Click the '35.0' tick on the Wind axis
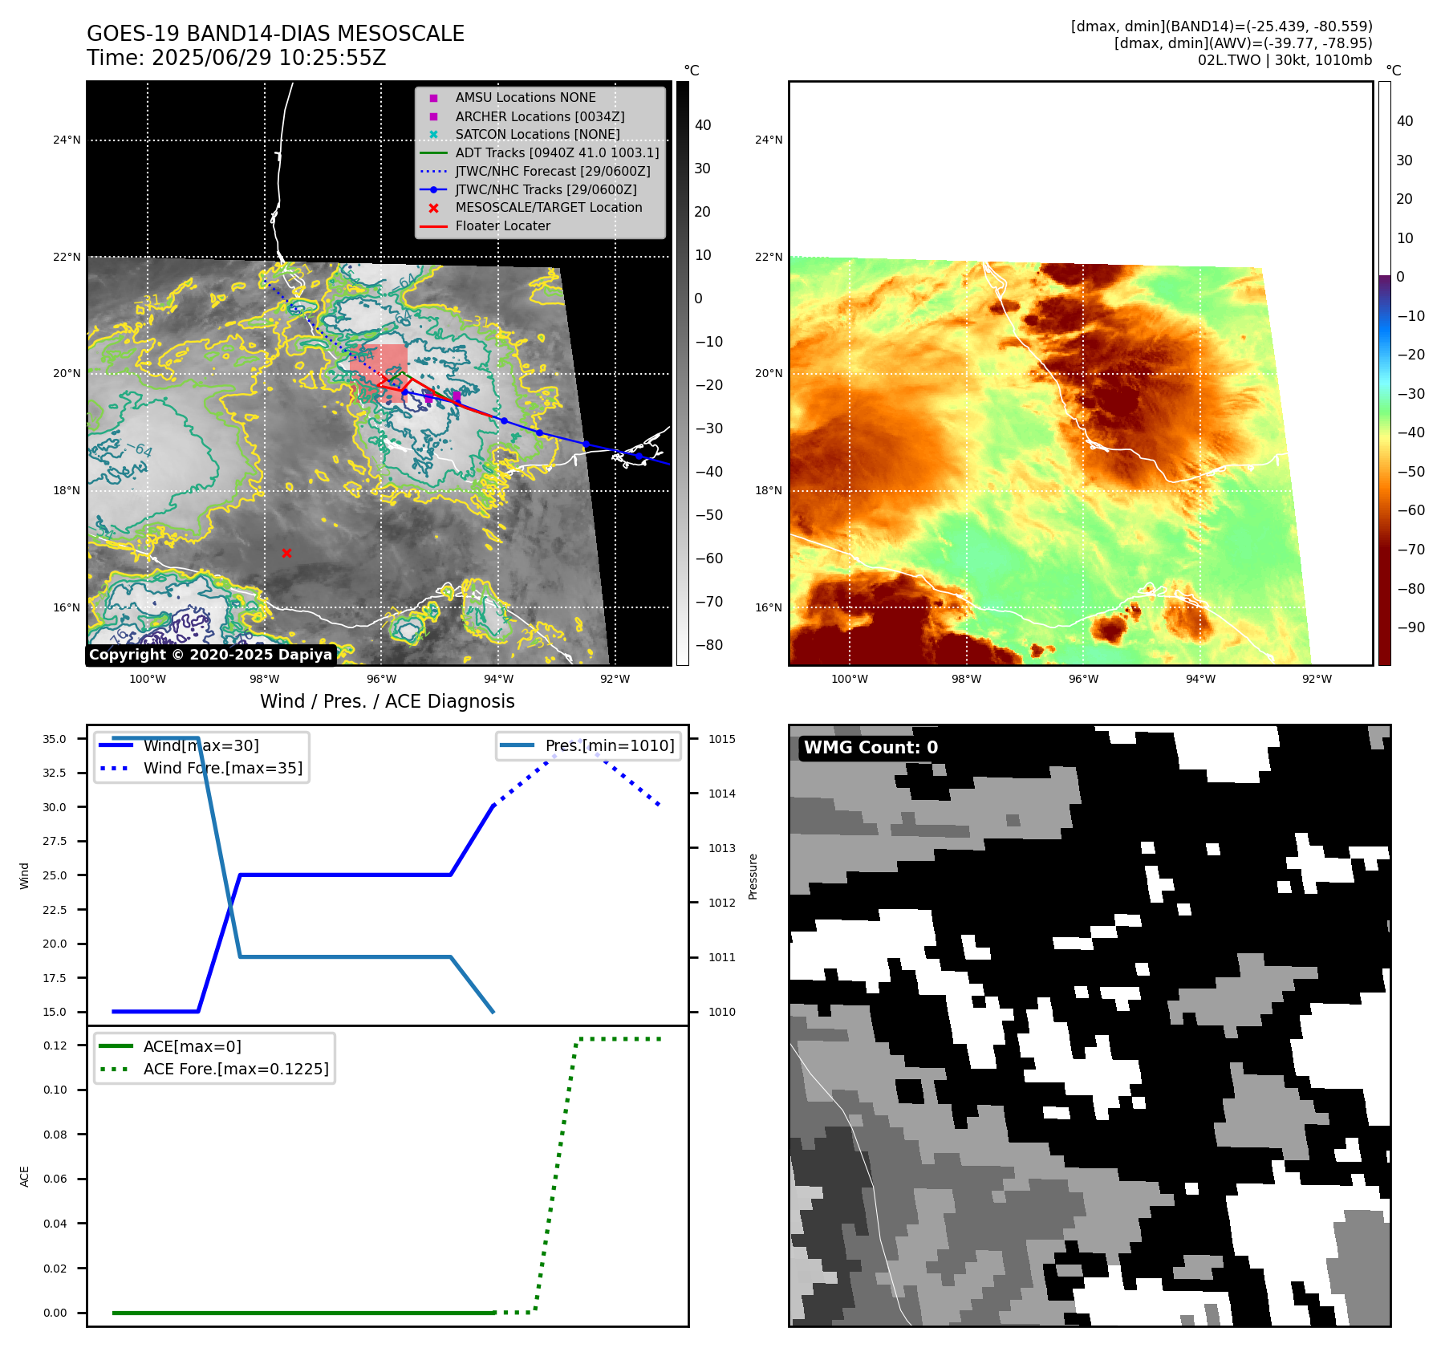The width and height of the screenshot is (1445, 1356). click(55, 739)
